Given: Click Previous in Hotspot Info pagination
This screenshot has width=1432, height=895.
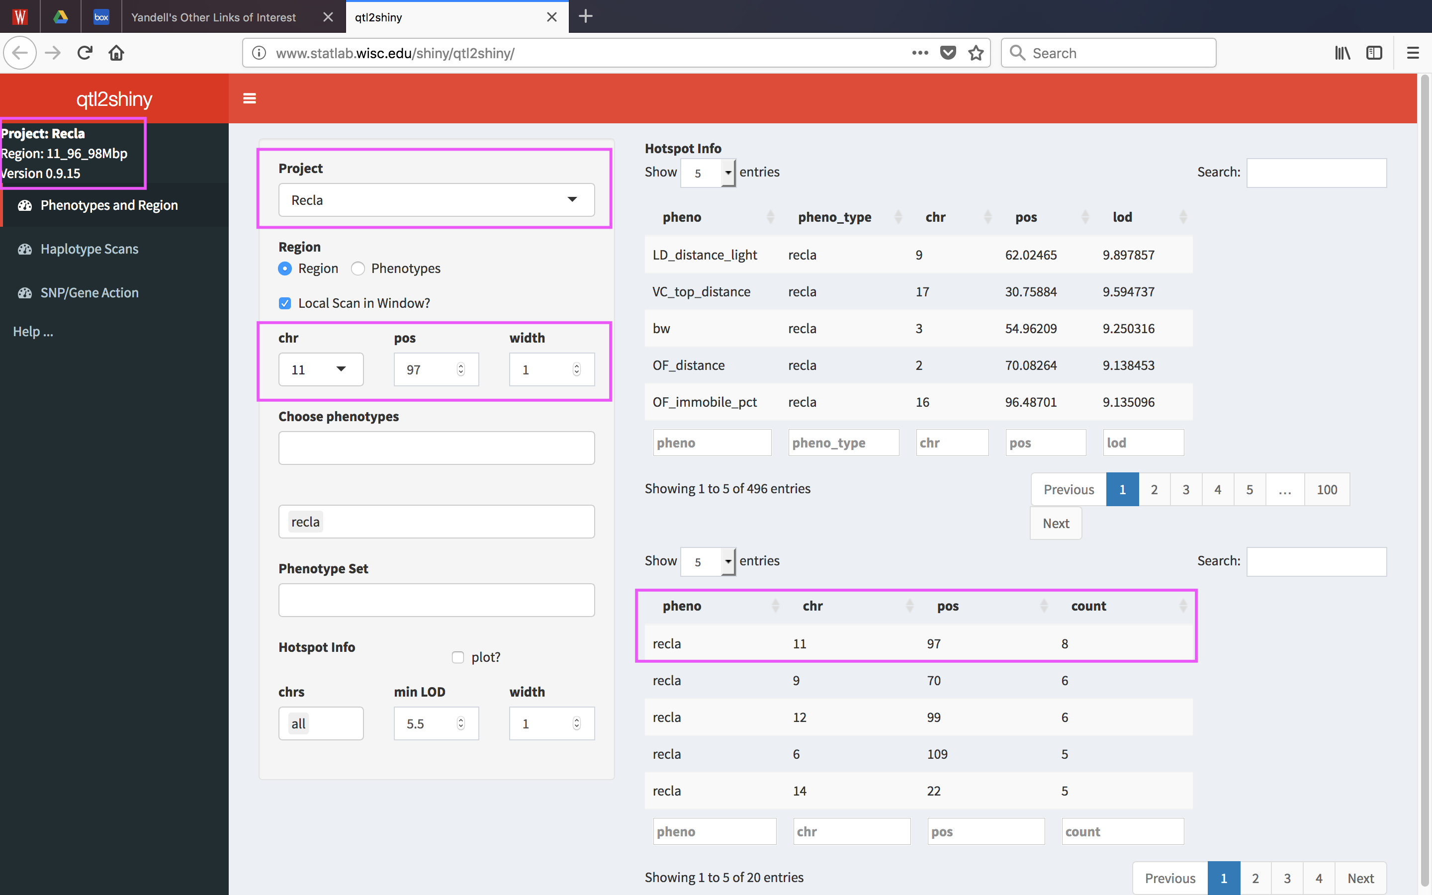Looking at the screenshot, I should (1069, 490).
